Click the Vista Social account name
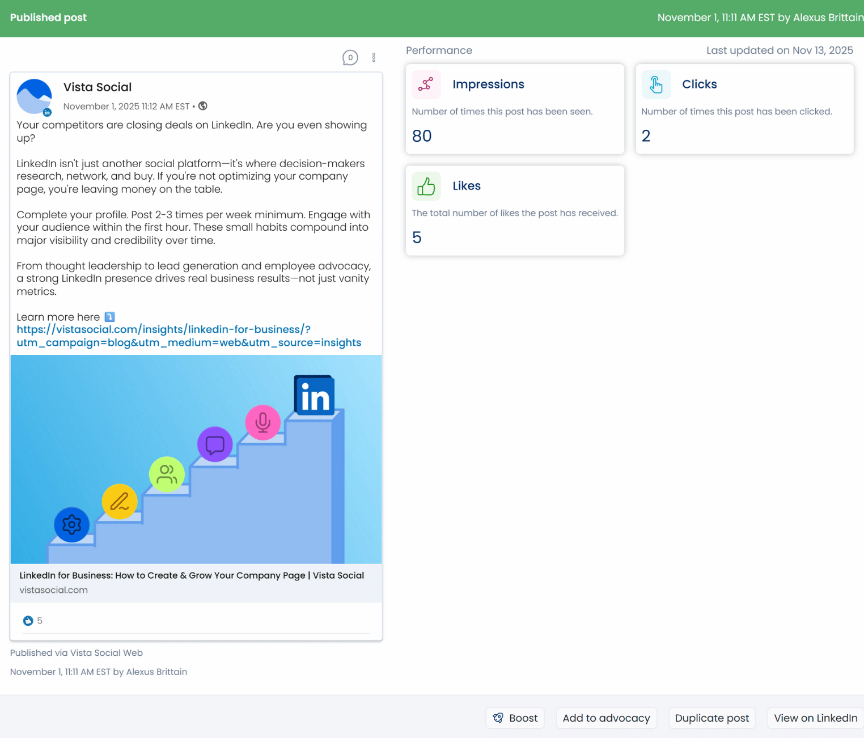The width and height of the screenshot is (864, 738). coord(98,87)
